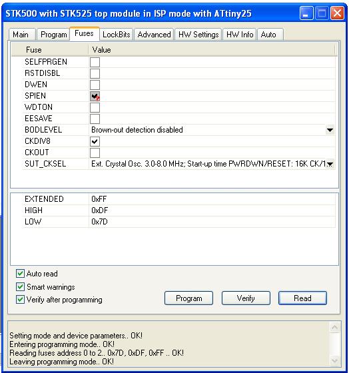Toggle the SPIEN fuse checkbox
Image resolution: width=349 pixels, height=373 pixels.
tap(95, 96)
